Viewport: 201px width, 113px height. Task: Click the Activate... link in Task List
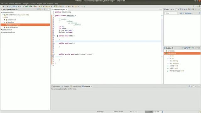tap(188, 13)
